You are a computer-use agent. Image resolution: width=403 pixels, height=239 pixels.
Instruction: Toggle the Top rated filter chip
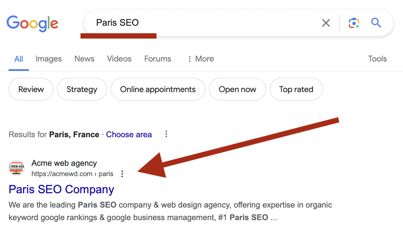[x=296, y=89]
